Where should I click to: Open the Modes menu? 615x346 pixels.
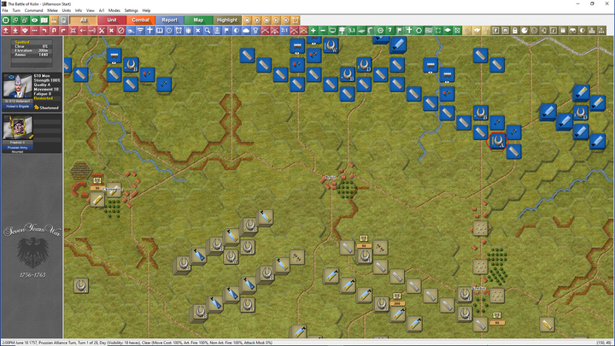[x=114, y=10]
